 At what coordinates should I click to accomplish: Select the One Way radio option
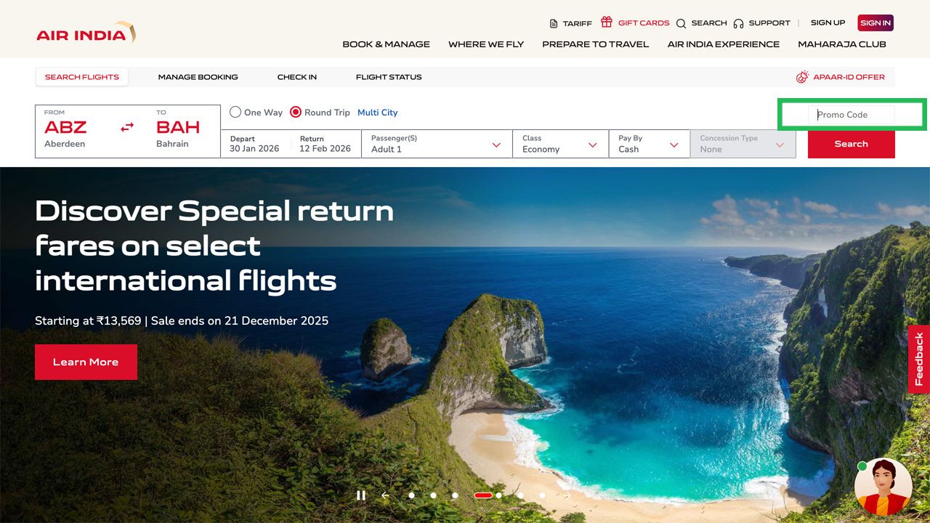click(x=235, y=112)
